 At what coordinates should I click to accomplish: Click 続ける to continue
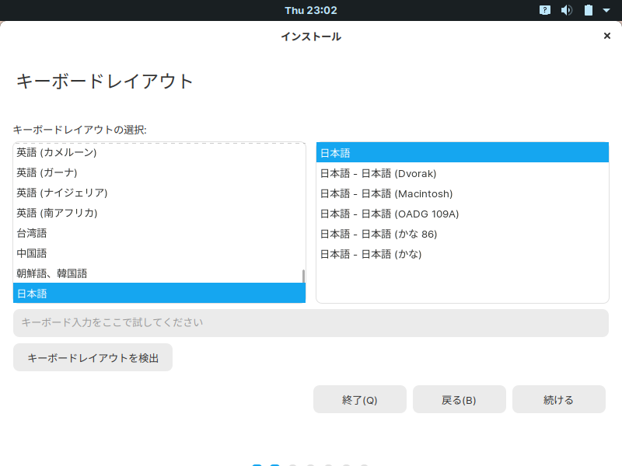coord(559,399)
